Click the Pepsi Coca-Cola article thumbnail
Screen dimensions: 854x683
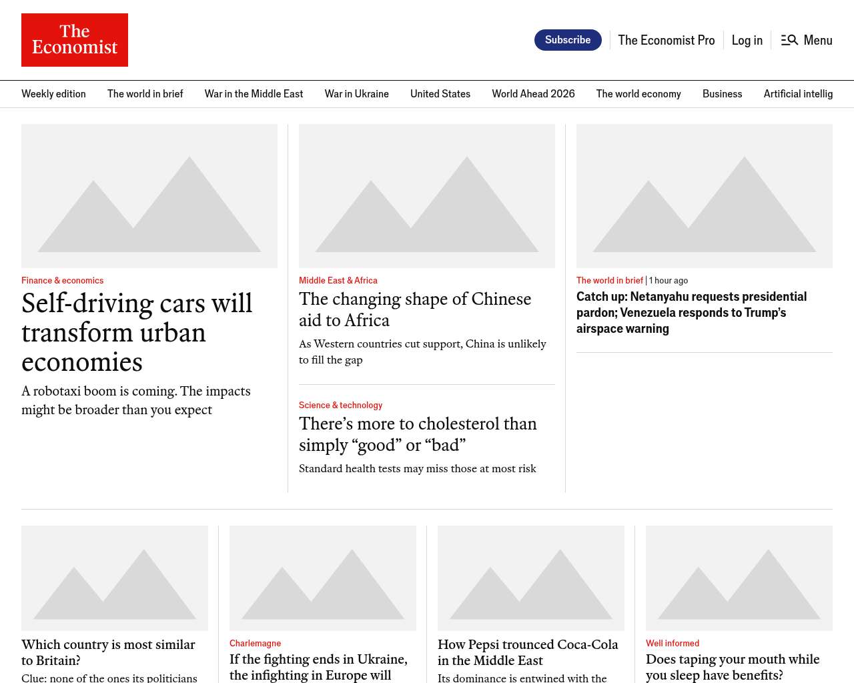click(531, 578)
